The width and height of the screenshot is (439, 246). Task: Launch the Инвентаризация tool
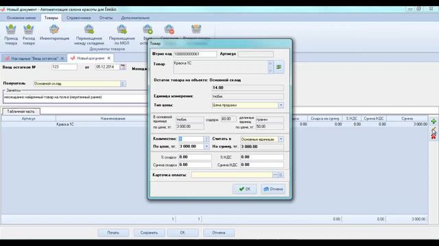54,32
